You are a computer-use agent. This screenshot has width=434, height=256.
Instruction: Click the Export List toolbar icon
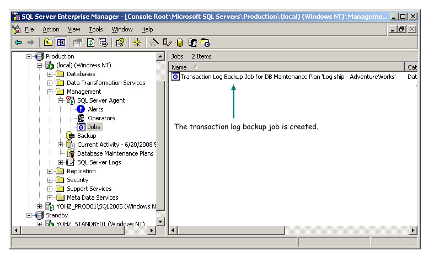coord(103,42)
